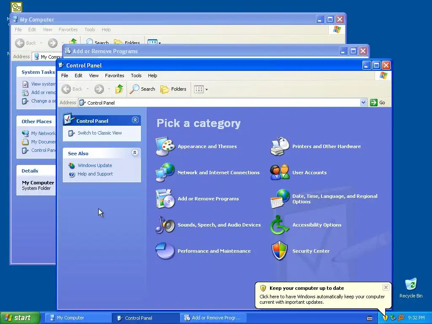
Task: Click Change a setting link in My Computer window
Action: click(43, 101)
